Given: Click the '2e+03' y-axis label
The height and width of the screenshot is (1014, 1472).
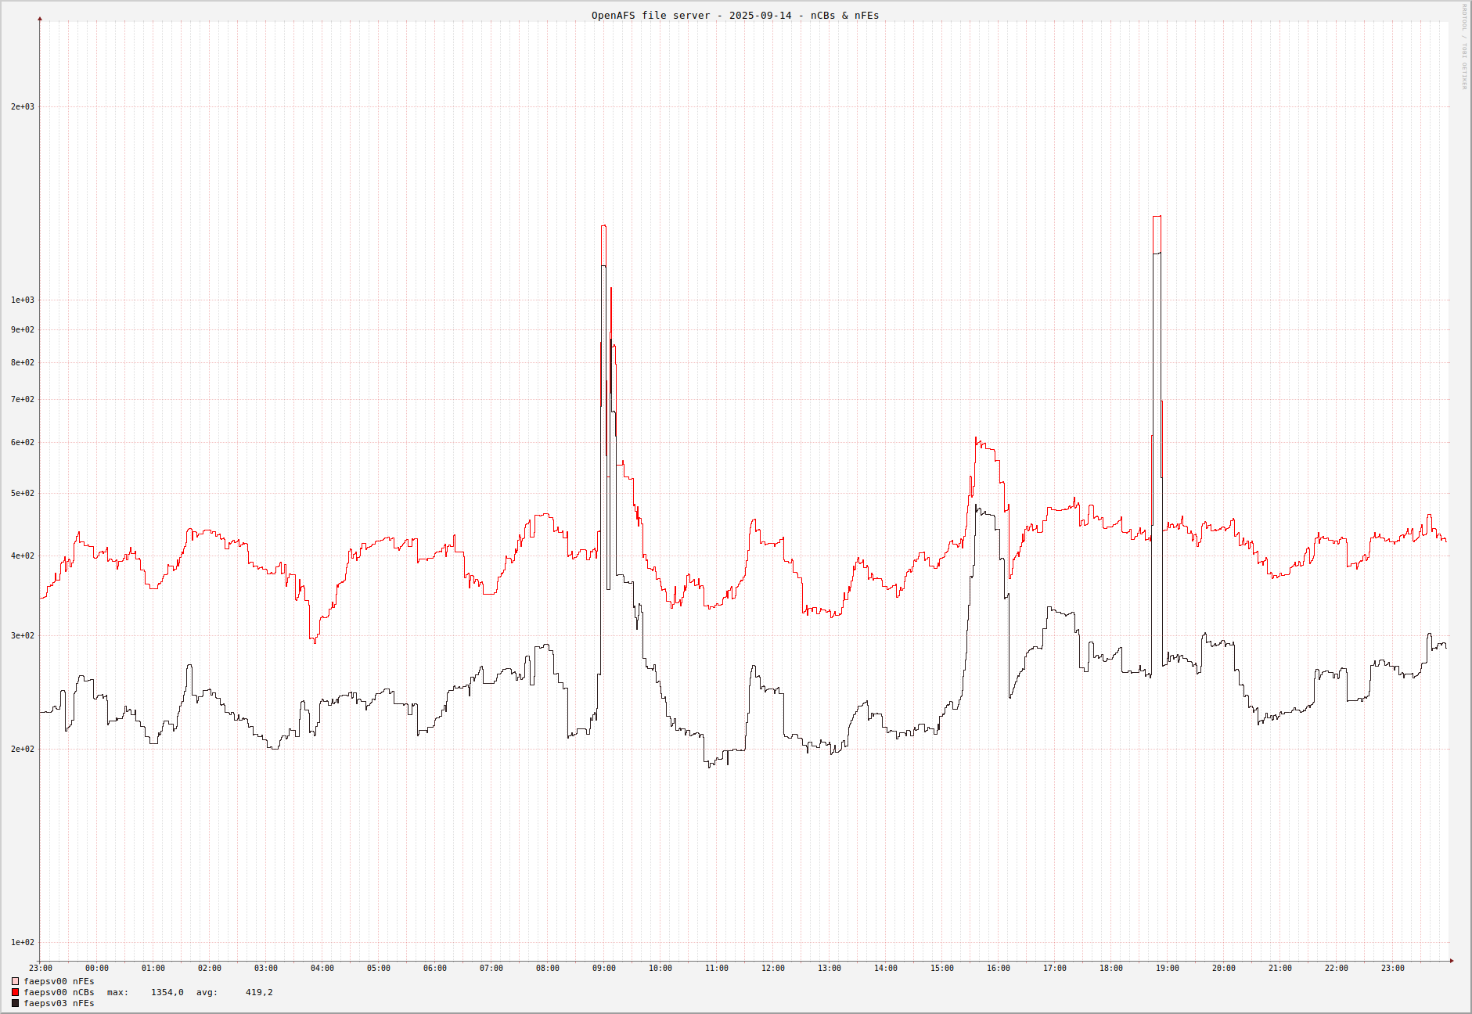Looking at the screenshot, I should point(23,106).
